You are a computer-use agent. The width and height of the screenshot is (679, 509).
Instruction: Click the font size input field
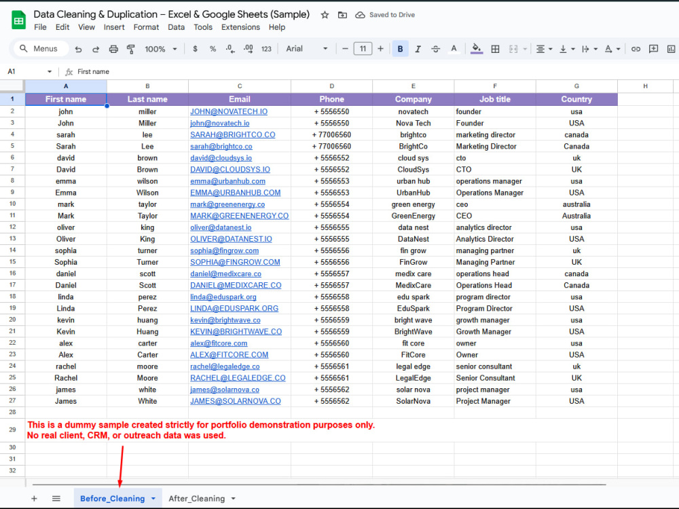coord(363,49)
